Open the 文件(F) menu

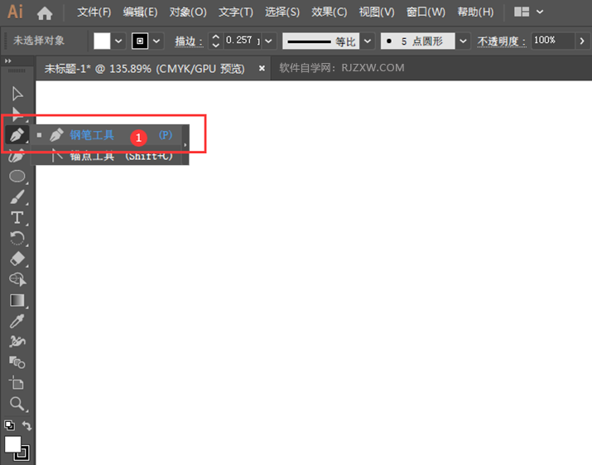(94, 12)
